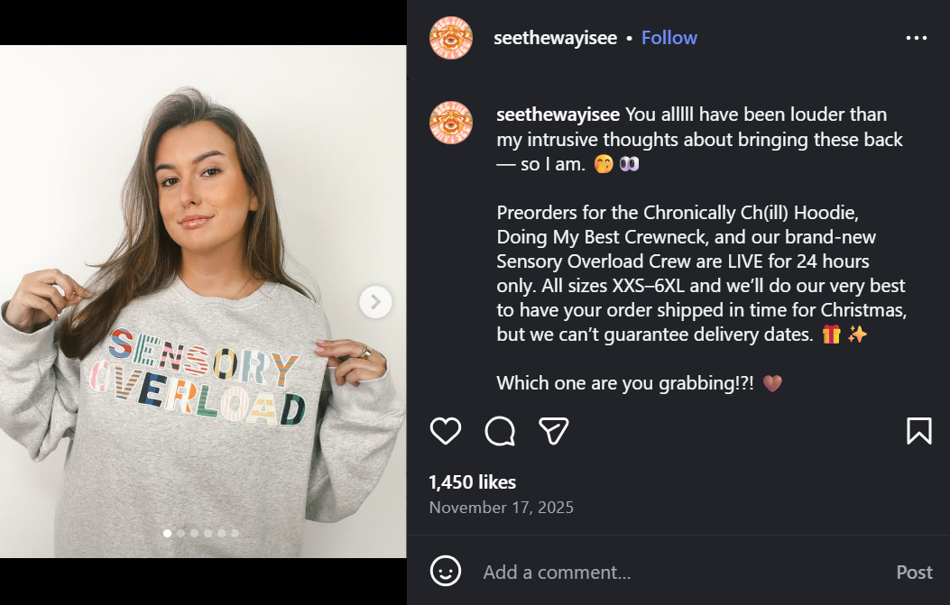Click the November 17, 2025 date link
Image resolution: width=950 pixels, height=605 pixels.
(501, 508)
